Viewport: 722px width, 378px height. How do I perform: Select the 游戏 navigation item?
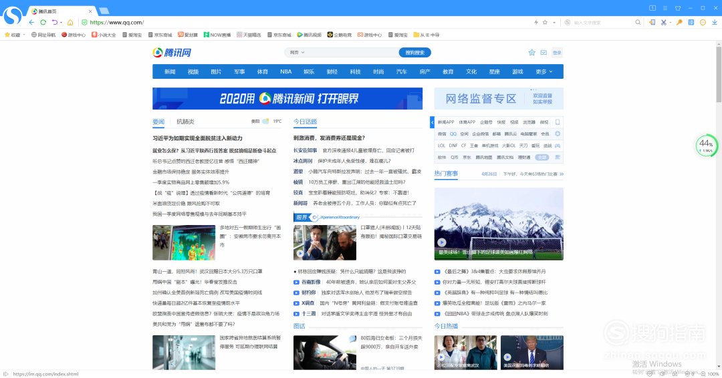pyautogui.click(x=517, y=71)
